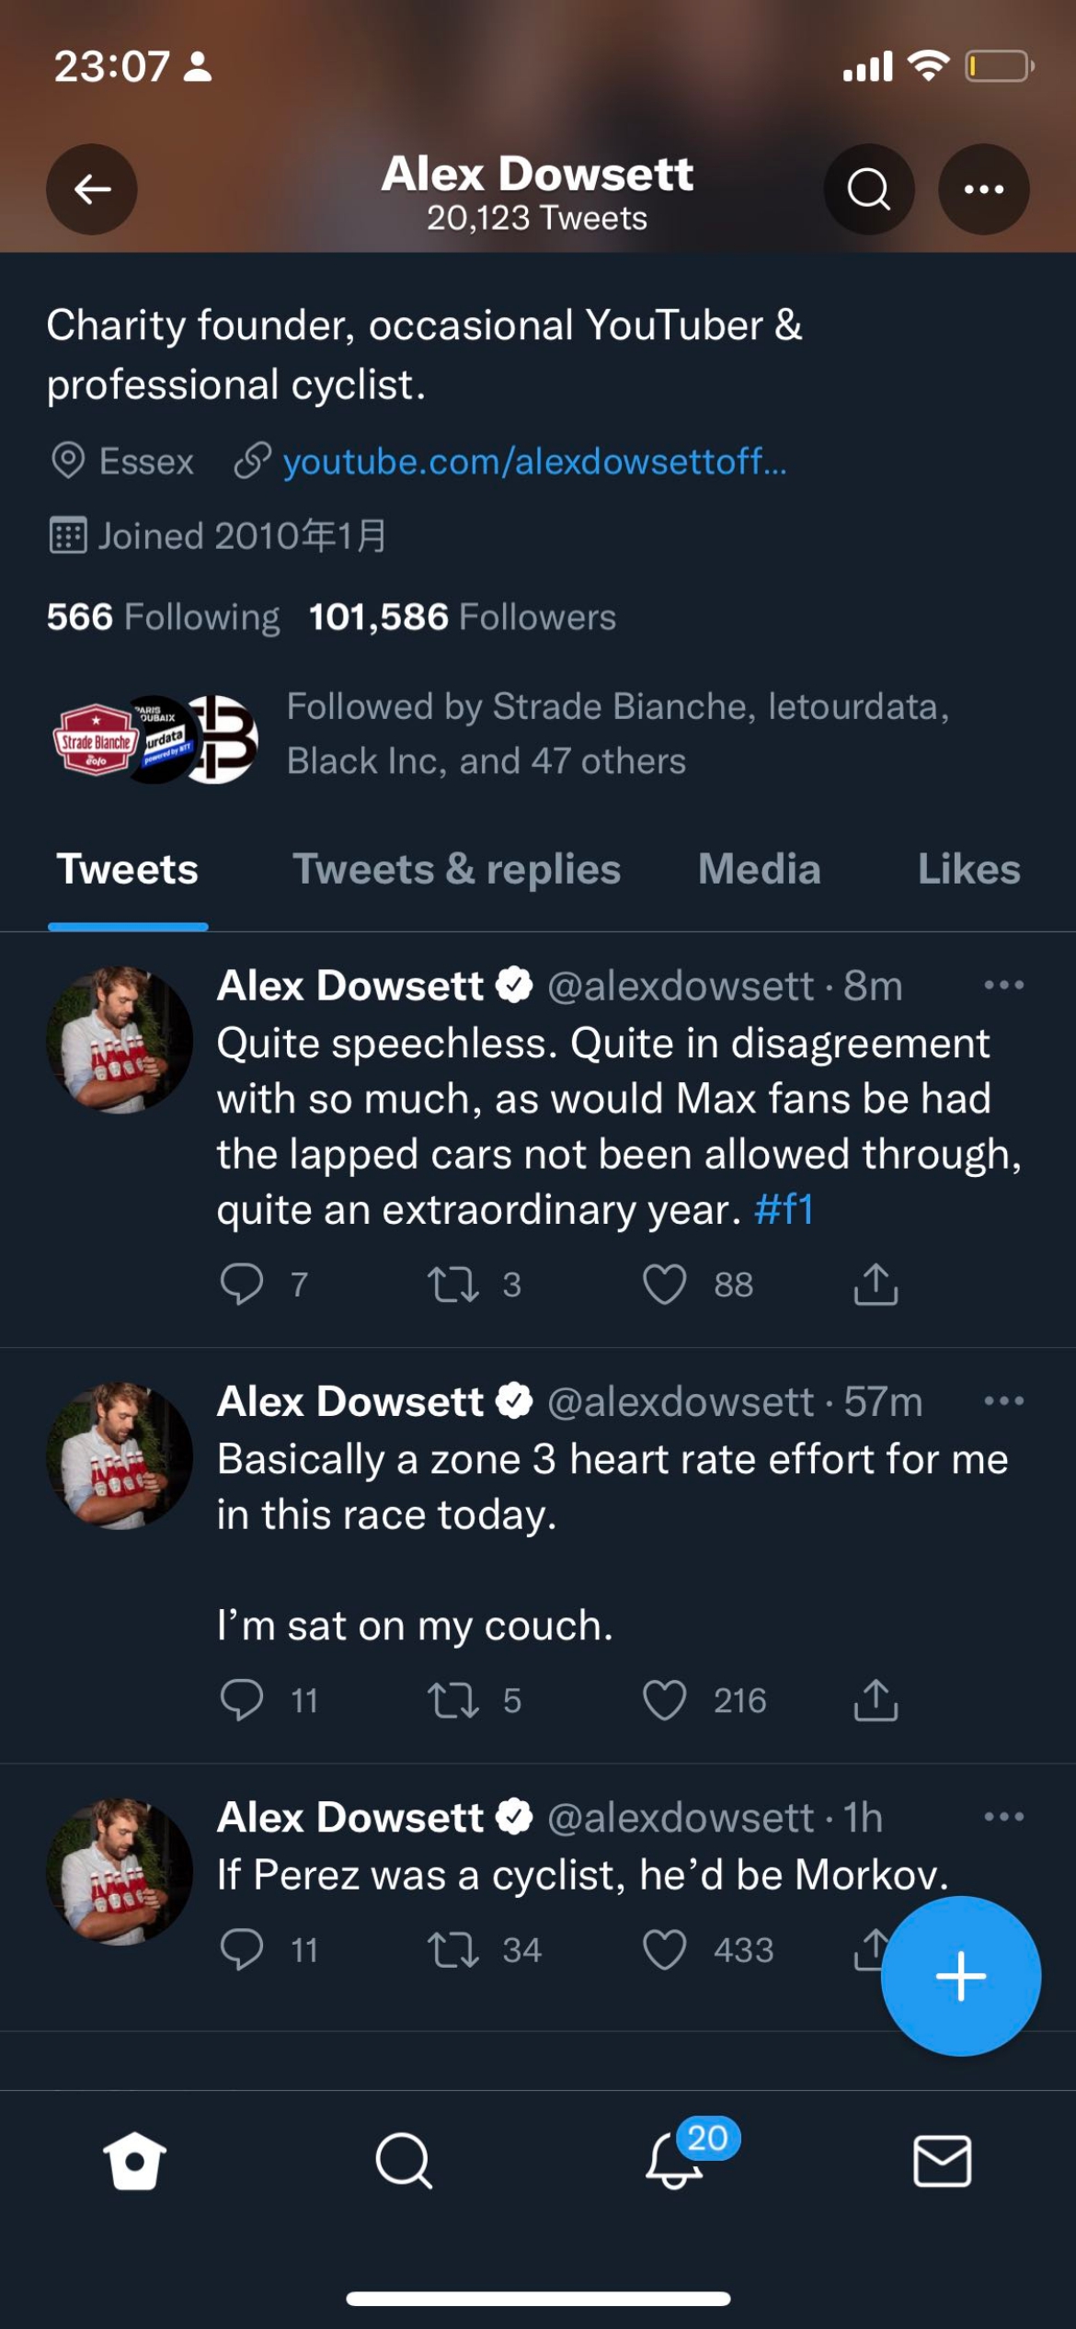View the 101,586 Followers list
This screenshot has height=2329, width=1076.
[x=462, y=617]
